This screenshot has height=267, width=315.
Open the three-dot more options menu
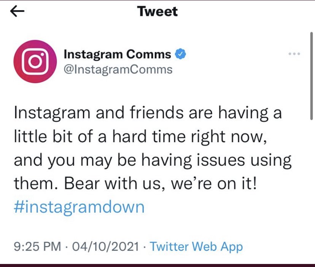tap(294, 54)
